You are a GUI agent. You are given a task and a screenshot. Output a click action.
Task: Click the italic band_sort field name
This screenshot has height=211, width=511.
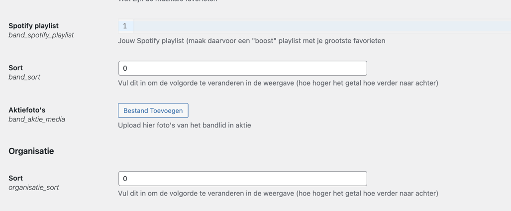coord(24,77)
